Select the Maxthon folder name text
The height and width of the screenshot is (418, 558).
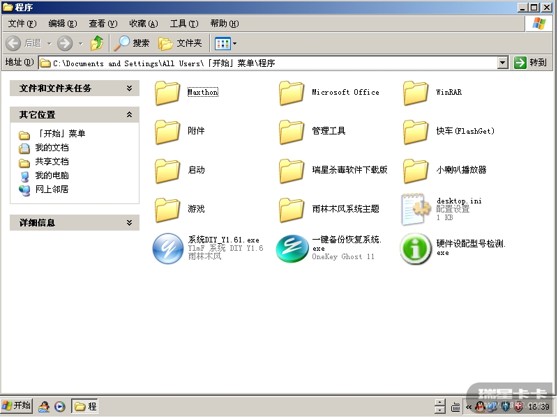203,92
